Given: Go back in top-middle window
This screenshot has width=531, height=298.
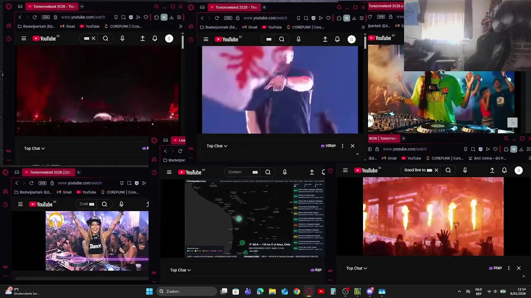Looking at the screenshot, I should pos(202,18).
